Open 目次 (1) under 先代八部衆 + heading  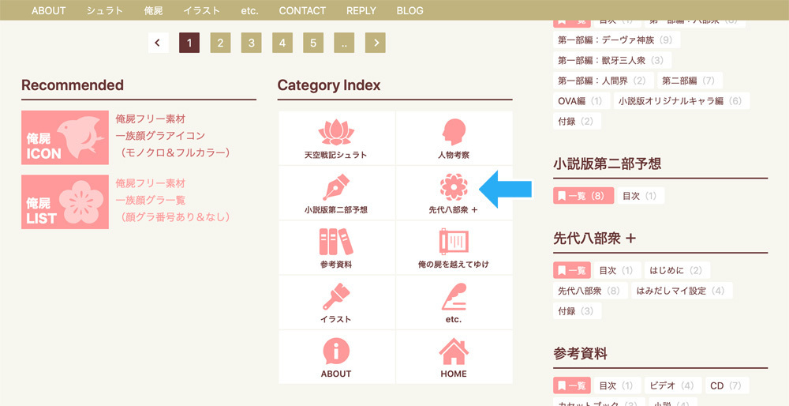[x=618, y=270]
